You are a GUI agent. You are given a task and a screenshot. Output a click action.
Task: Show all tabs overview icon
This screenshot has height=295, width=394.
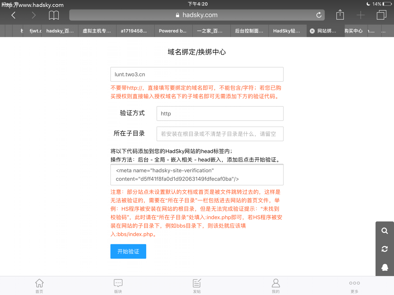click(x=381, y=15)
